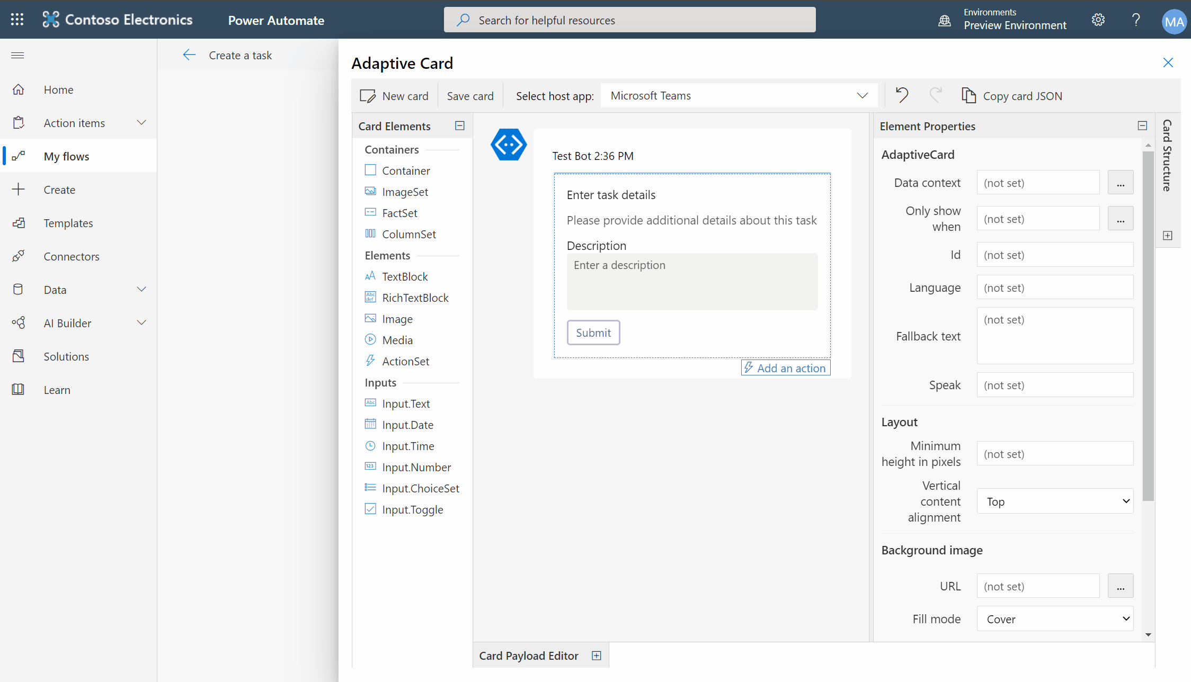This screenshot has width=1191, height=682.
Task: Click the Fallback text field
Action: [1055, 336]
